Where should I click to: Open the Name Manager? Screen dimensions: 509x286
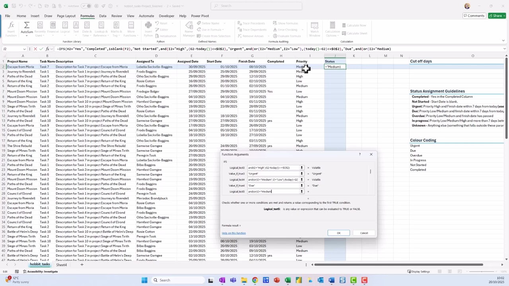click(x=189, y=29)
